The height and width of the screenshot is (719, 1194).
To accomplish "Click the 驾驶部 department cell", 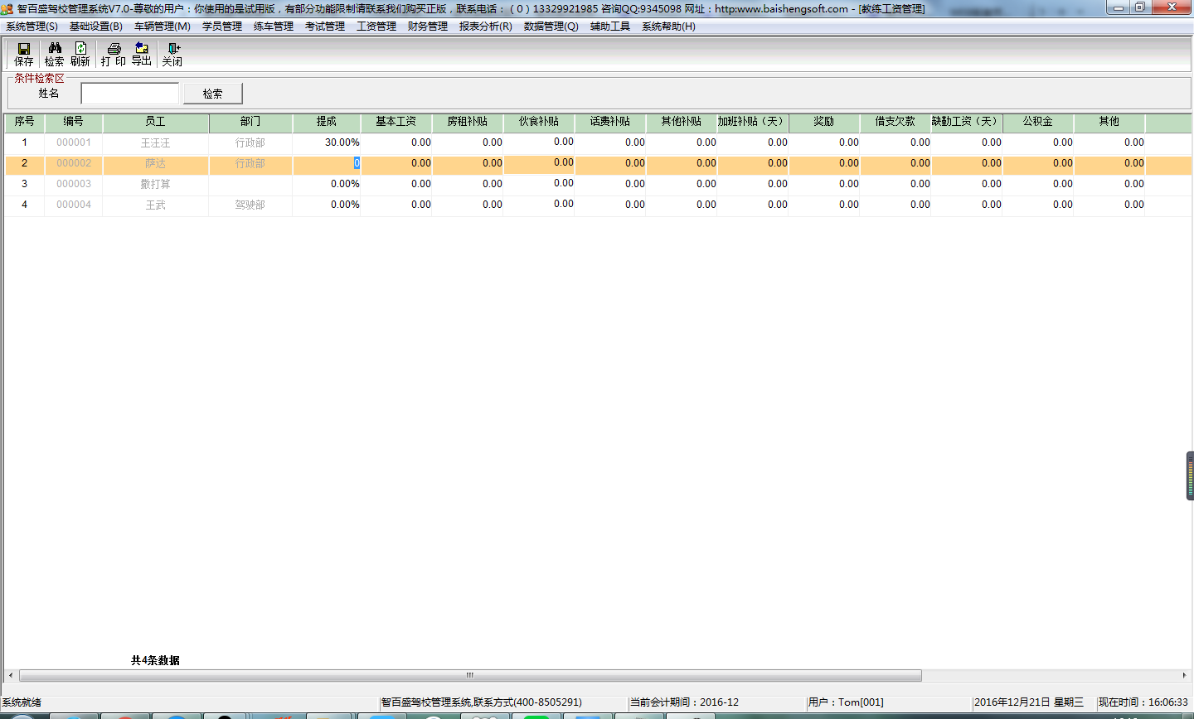I will point(250,205).
